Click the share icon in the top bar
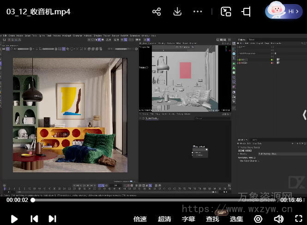The height and width of the screenshot is (225, 307). [157, 12]
